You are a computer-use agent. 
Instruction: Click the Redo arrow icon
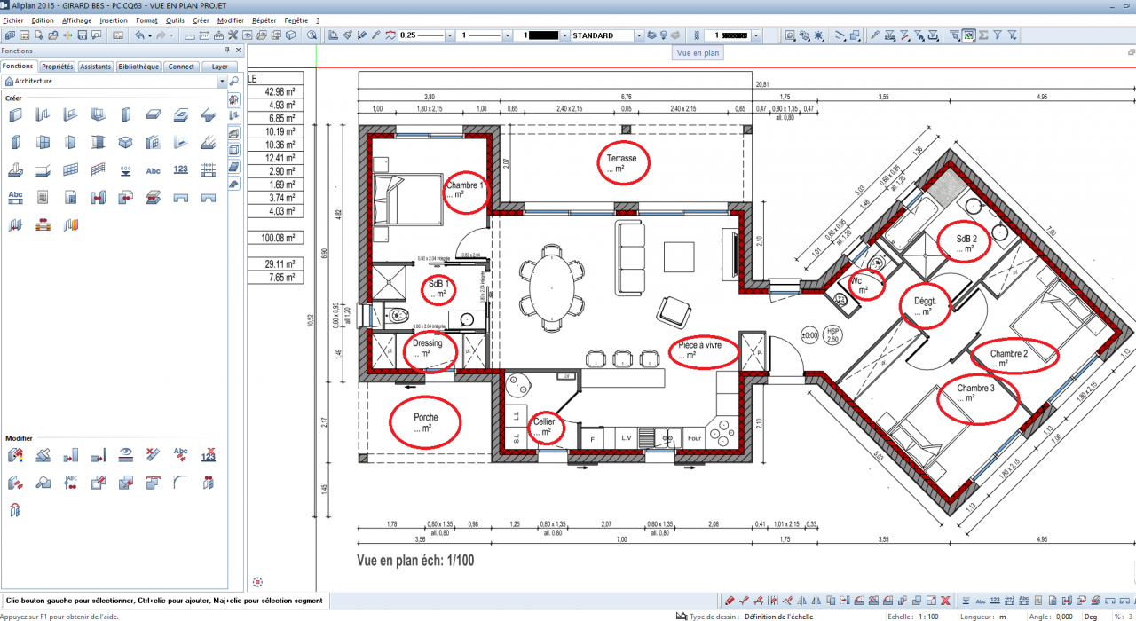pos(161,35)
